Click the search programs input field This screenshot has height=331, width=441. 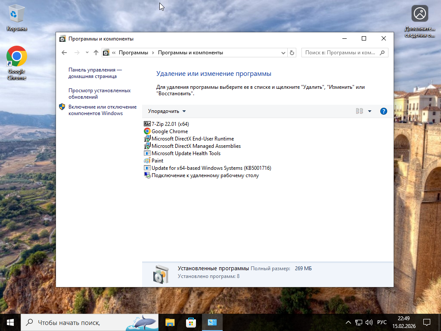tap(340, 53)
